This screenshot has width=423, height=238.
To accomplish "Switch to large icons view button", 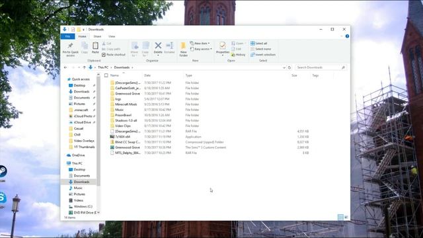I will (346, 218).
